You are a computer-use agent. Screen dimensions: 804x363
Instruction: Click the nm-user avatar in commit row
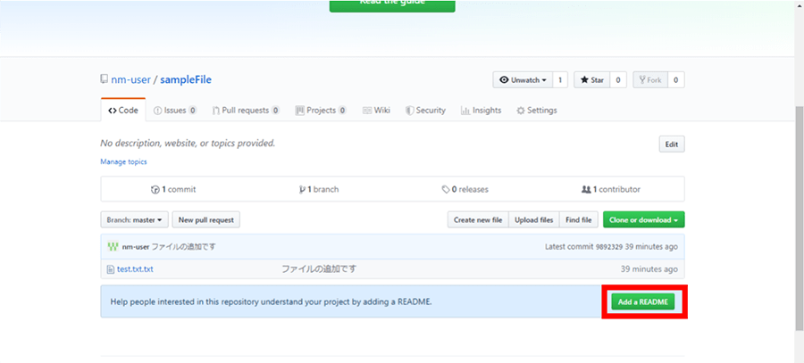coord(113,247)
